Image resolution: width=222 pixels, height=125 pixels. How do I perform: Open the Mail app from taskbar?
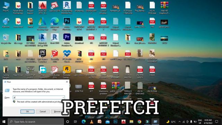click(108, 122)
